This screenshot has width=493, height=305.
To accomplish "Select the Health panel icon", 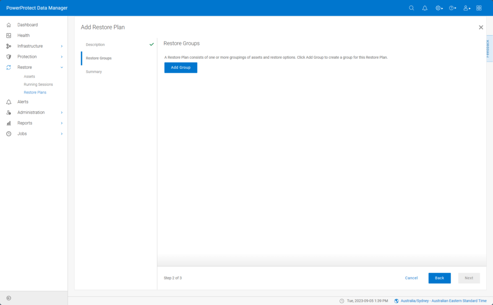I will point(8,35).
